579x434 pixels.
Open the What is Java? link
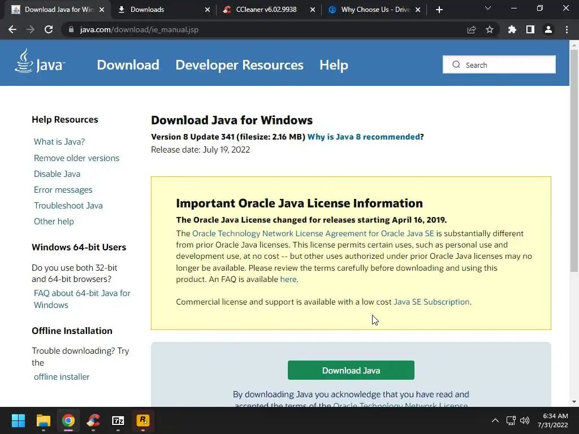59,142
